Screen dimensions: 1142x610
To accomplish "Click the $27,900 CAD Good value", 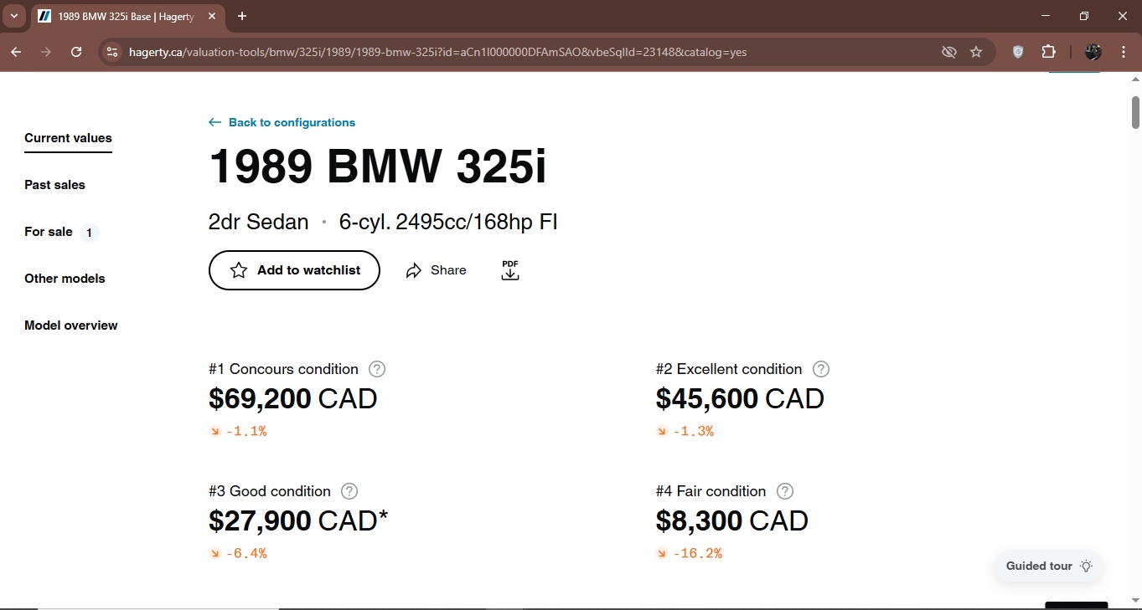I will click(x=298, y=521).
